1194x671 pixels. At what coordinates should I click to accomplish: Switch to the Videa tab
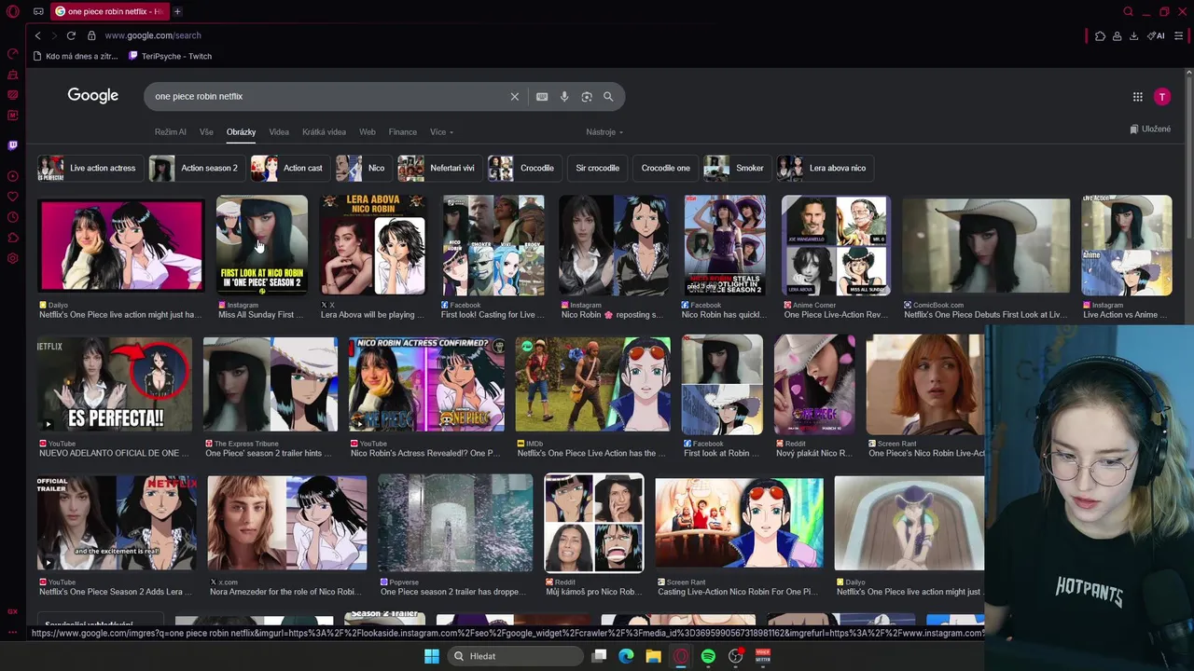pos(279,132)
